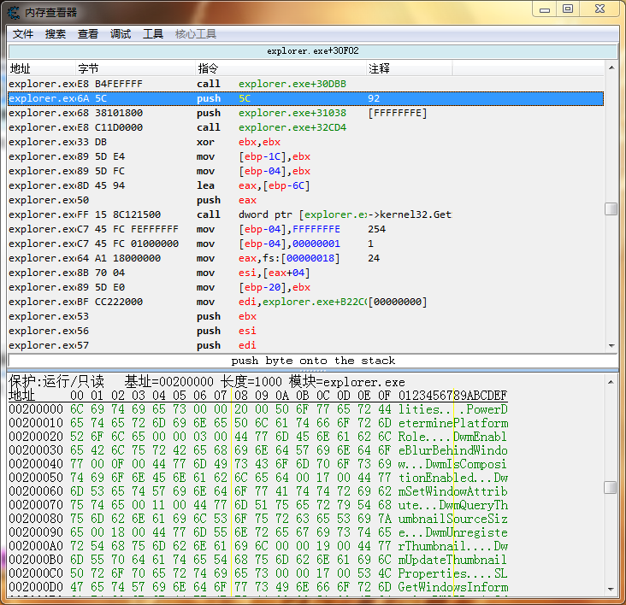The width and height of the screenshot is (626, 605).
Task: Select the mov [ebp-1C],ebx row
Action: [x=306, y=156]
